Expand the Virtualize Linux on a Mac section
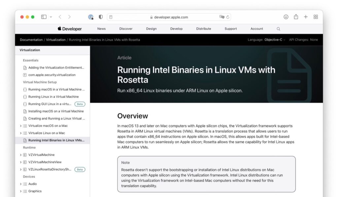Screen dimensions: 338x197 click(21, 133)
